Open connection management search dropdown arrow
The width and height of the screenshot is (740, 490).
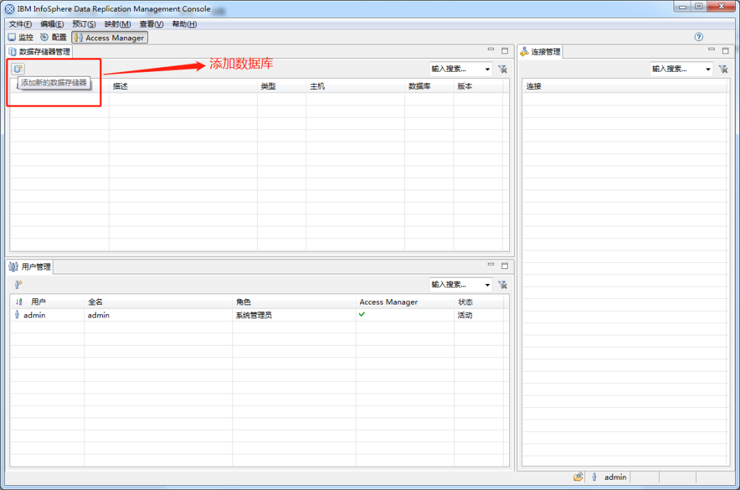[x=708, y=69]
